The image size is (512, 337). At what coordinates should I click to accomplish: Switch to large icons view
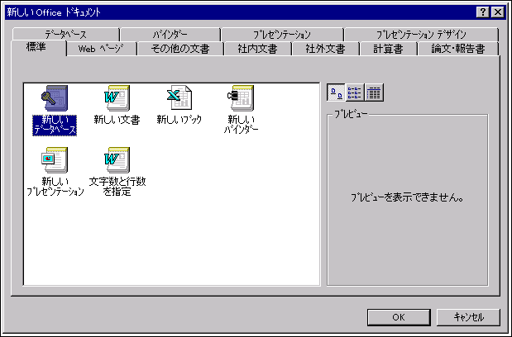tap(336, 93)
